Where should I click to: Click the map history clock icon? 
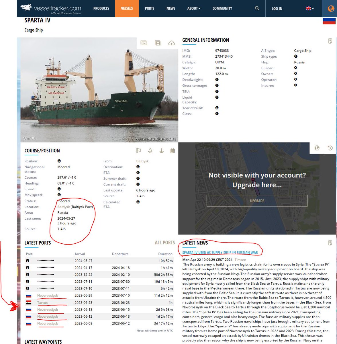[330, 148]
